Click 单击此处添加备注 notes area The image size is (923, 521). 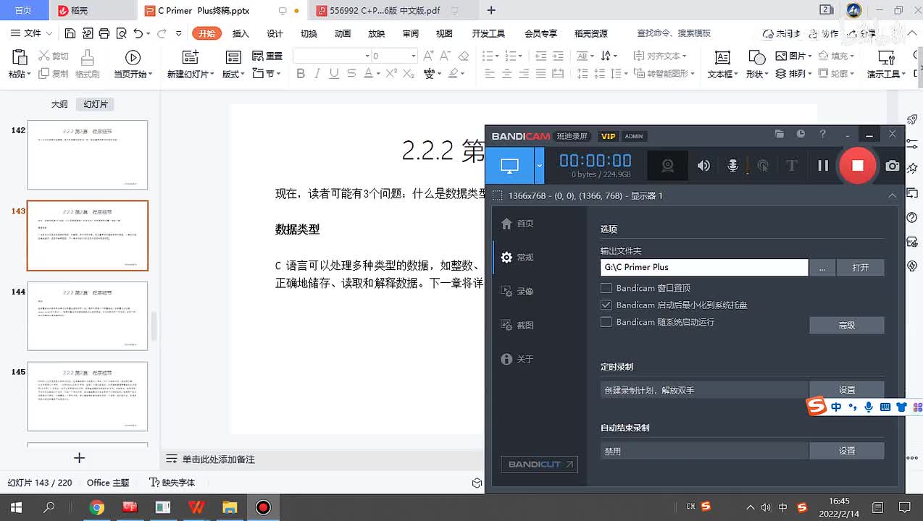[x=218, y=459]
